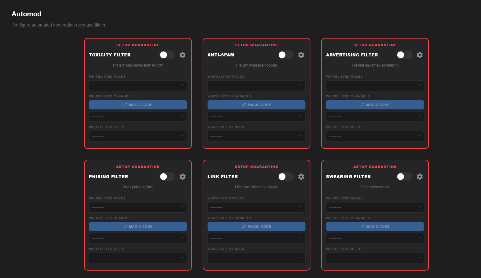Expand Phising Filter whitelisted roles dropdown
This screenshot has height=278, width=481.
[x=138, y=207]
